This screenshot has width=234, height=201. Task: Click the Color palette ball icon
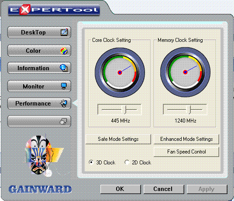pos(64,51)
